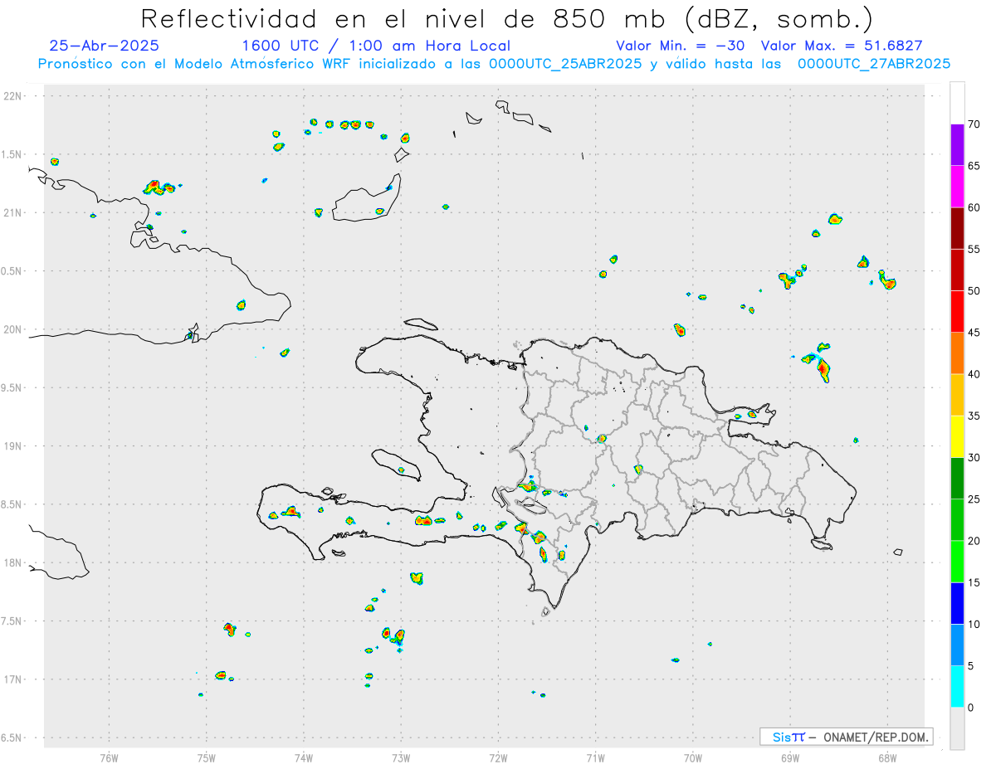Click the "71W" longitude label
Screen dimensions: 996x769
595,757
